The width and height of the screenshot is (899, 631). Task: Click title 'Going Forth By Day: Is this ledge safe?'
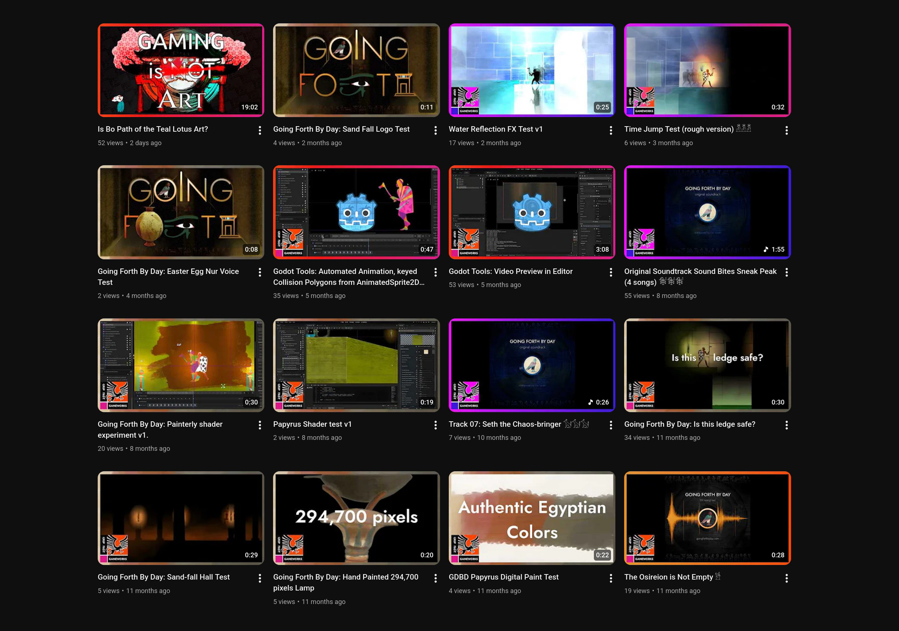689,424
